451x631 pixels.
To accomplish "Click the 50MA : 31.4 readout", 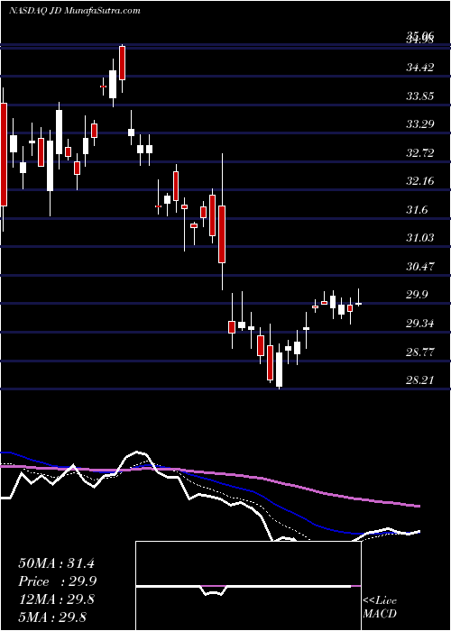I will 56,563.
